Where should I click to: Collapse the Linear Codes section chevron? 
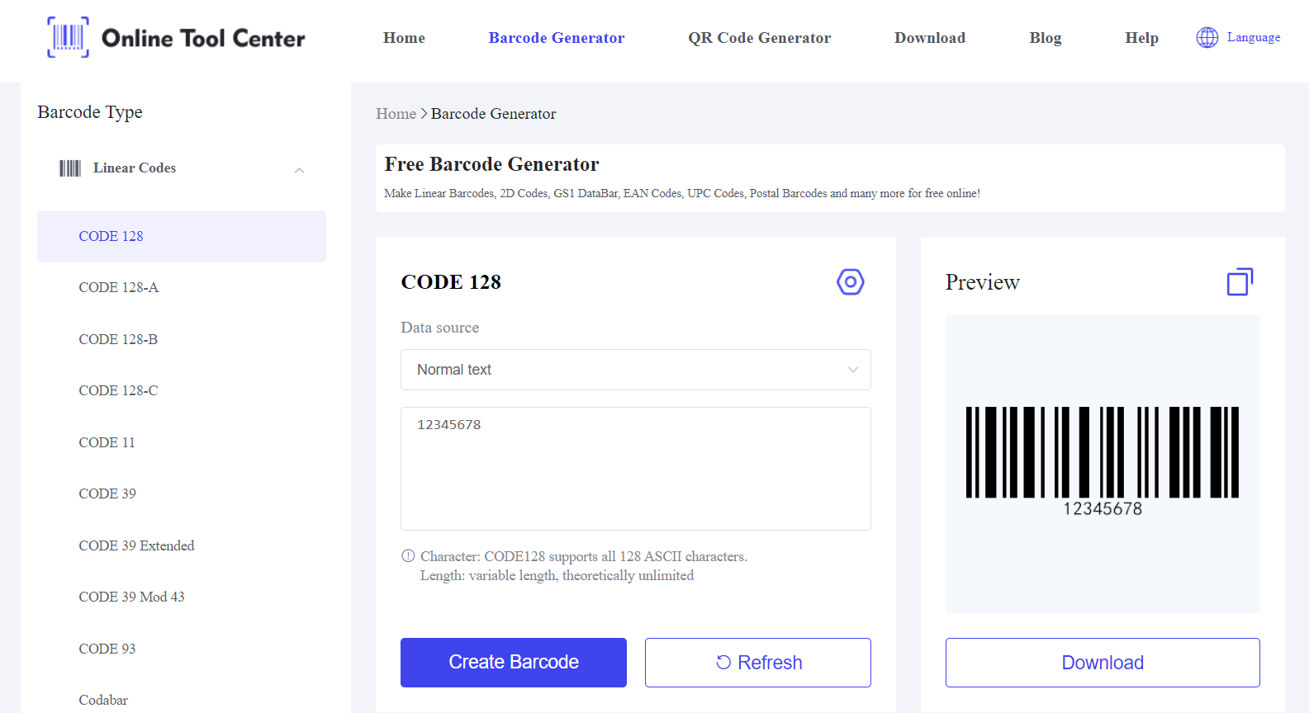[x=300, y=170]
